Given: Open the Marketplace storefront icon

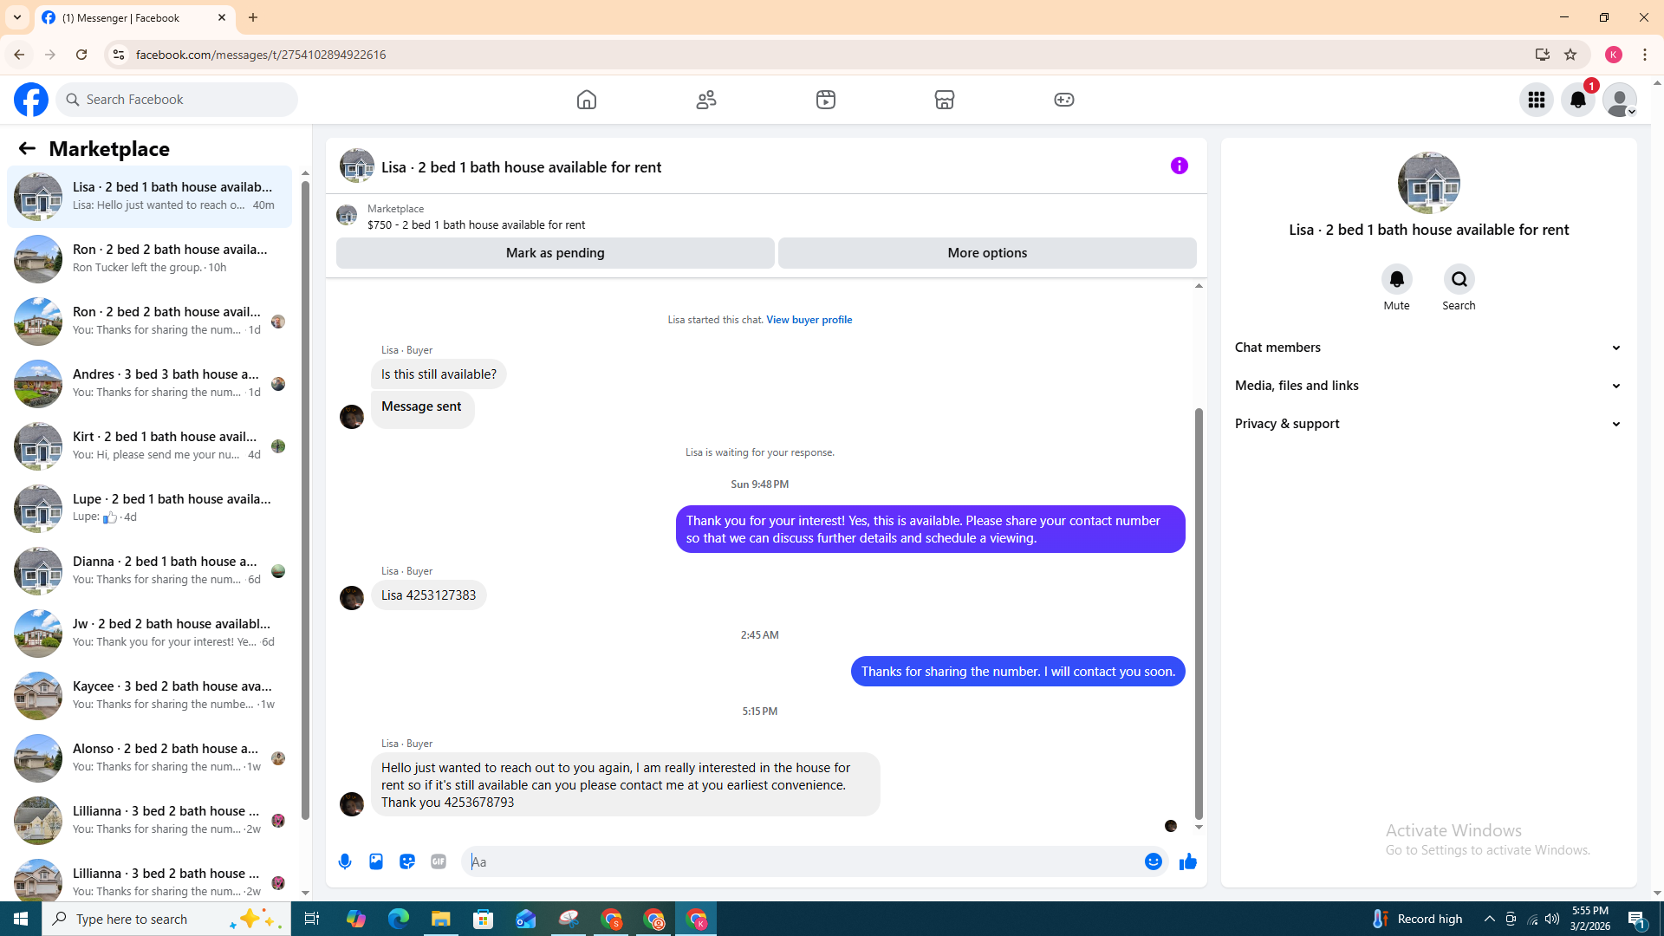Looking at the screenshot, I should coord(945,100).
